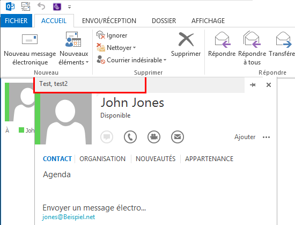Expand the Nettoyer dropdown arrow
This screenshot has width=295, height=225.
(134, 48)
